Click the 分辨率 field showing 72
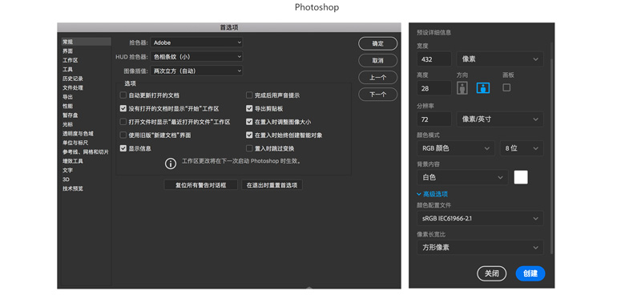 tap(434, 119)
